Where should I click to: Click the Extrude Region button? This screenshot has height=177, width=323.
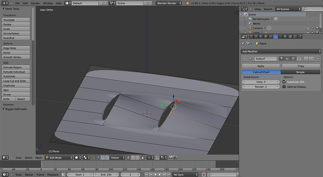pos(16,67)
